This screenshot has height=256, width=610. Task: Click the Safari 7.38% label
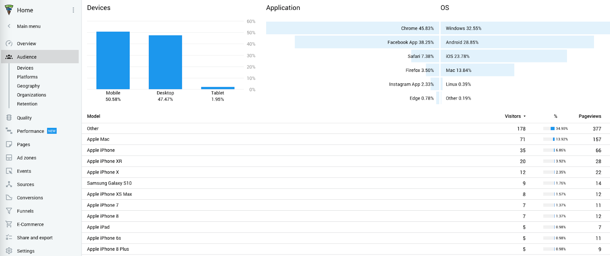[x=421, y=56]
